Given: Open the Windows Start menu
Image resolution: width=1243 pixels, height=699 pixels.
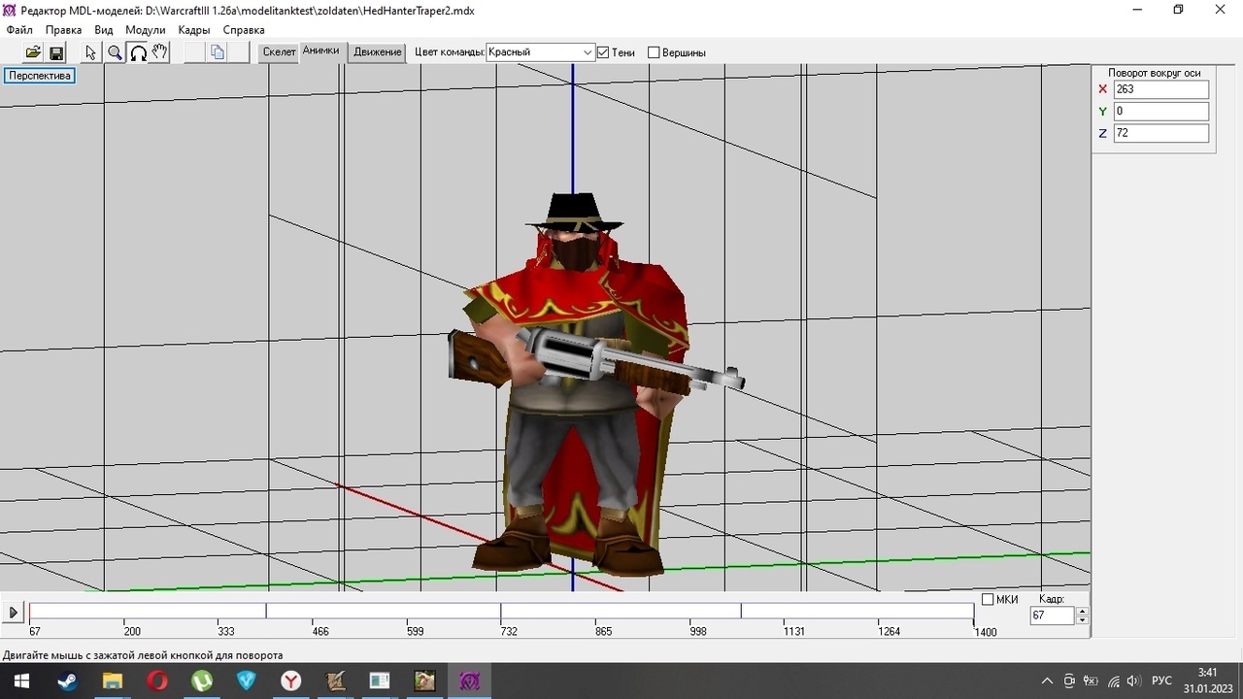Looking at the screenshot, I should [x=21, y=681].
